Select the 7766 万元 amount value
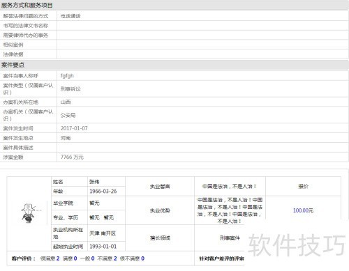Screen dimensions: 349x271 (72, 157)
